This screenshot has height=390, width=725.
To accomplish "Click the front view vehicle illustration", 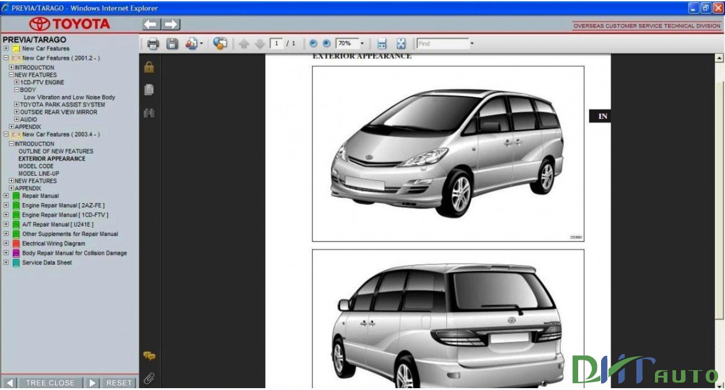I will coord(448,154).
